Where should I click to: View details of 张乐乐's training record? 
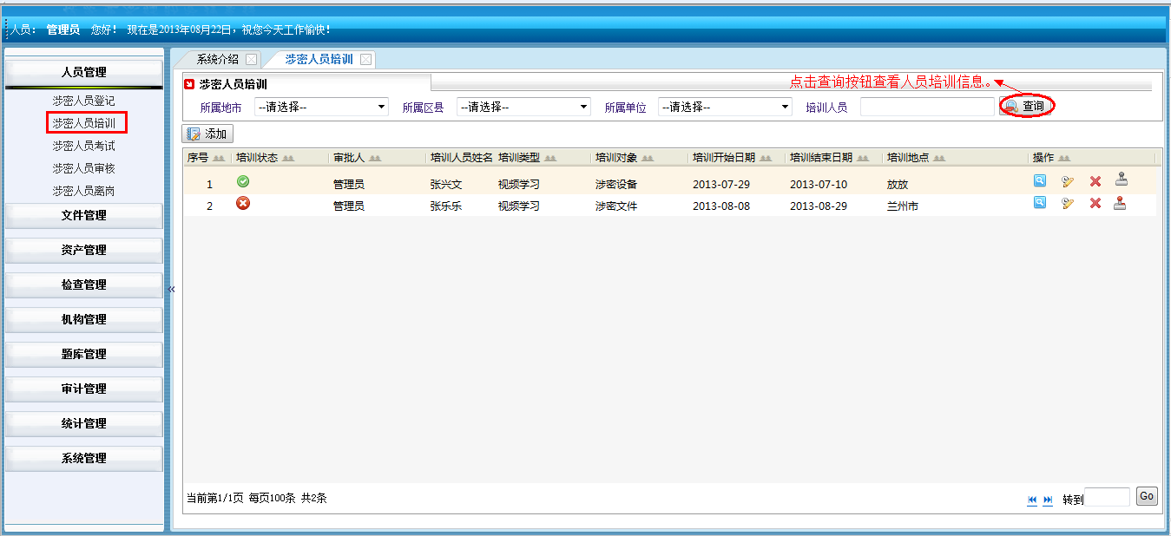(1039, 202)
